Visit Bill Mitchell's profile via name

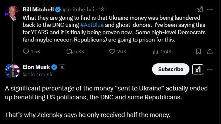click(x=37, y=10)
